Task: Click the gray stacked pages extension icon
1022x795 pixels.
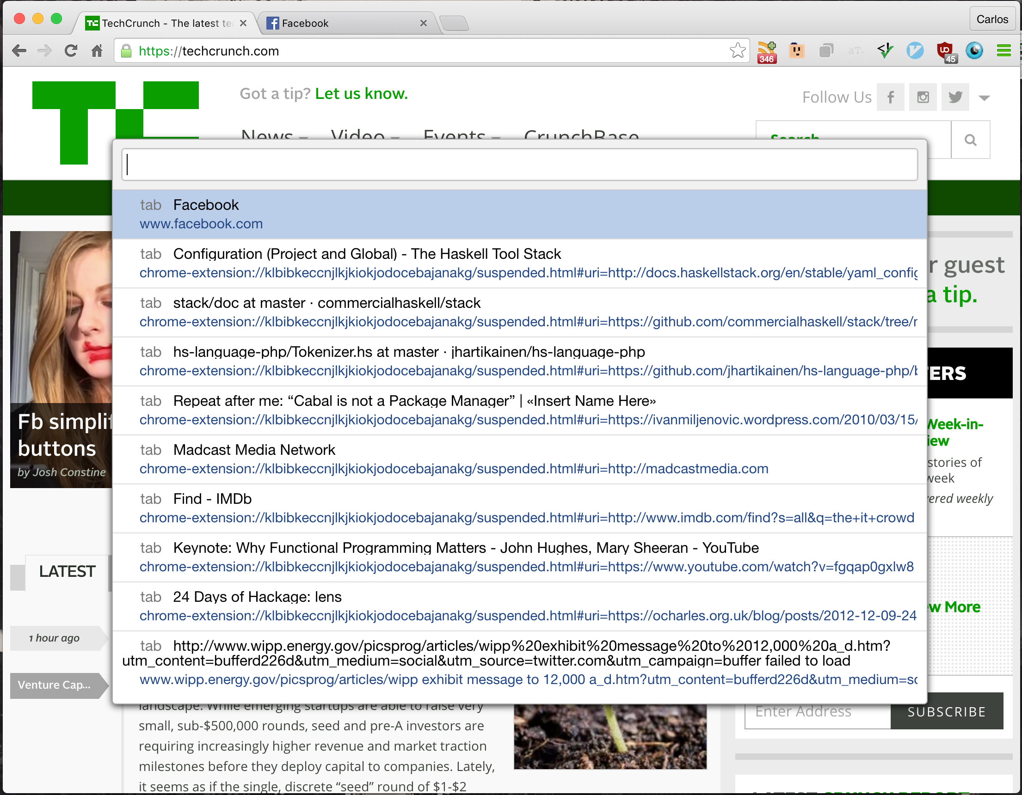Action: [x=826, y=50]
